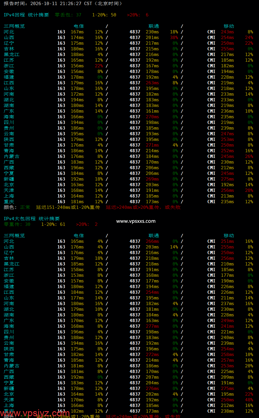Click the 38% loss value for 山西
This screenshot has width=259, height=418.
174,38
